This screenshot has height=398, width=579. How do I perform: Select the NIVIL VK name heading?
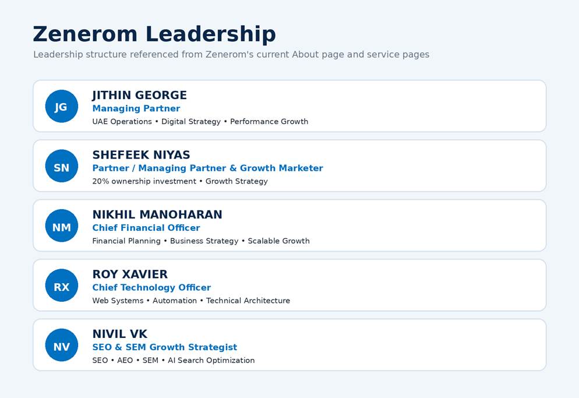(119, 334)
